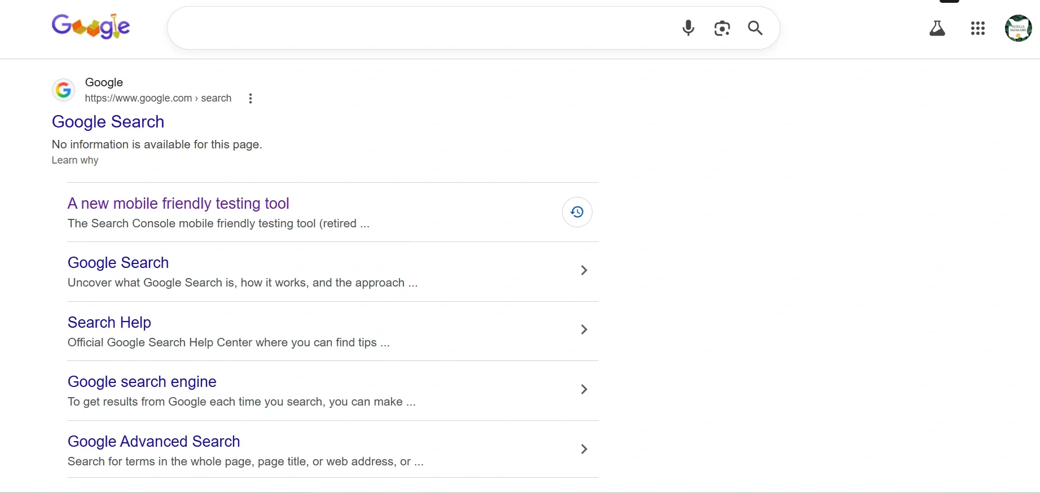1040x493 pixels.
Task: Expand the chevron for Google Search sitelink
Action: (584, 270)
